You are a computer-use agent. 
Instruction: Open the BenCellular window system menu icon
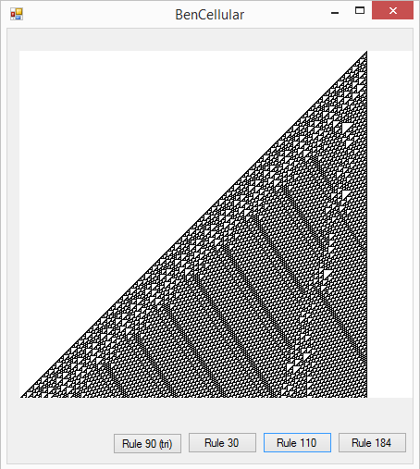(x=17, y=14)
